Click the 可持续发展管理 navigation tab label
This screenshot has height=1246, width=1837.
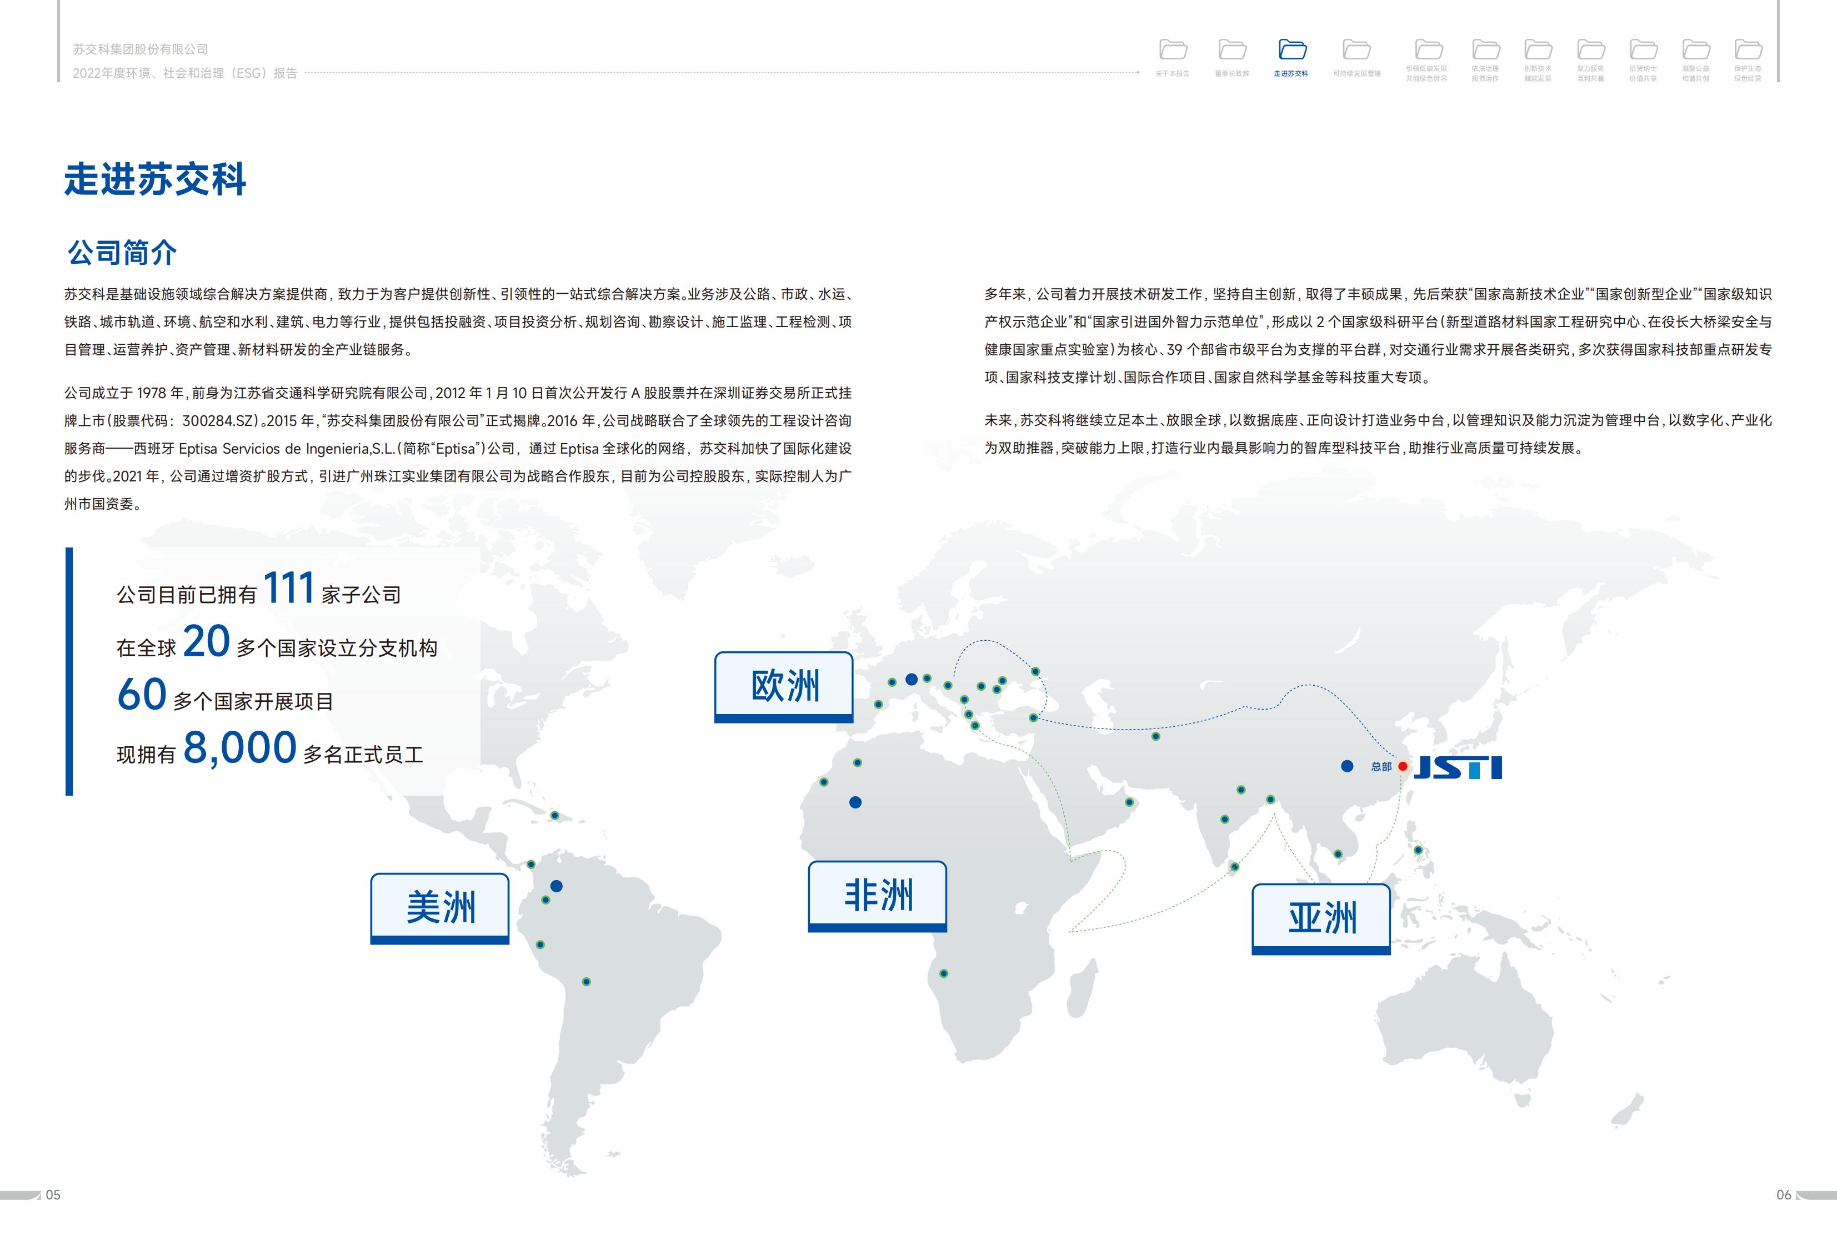pyautogui.click(x=1357, y=73)
